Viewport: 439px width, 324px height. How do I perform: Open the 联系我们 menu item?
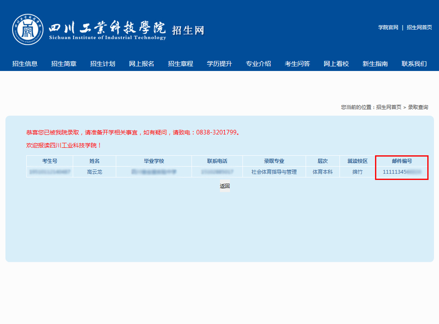[414, 64]
